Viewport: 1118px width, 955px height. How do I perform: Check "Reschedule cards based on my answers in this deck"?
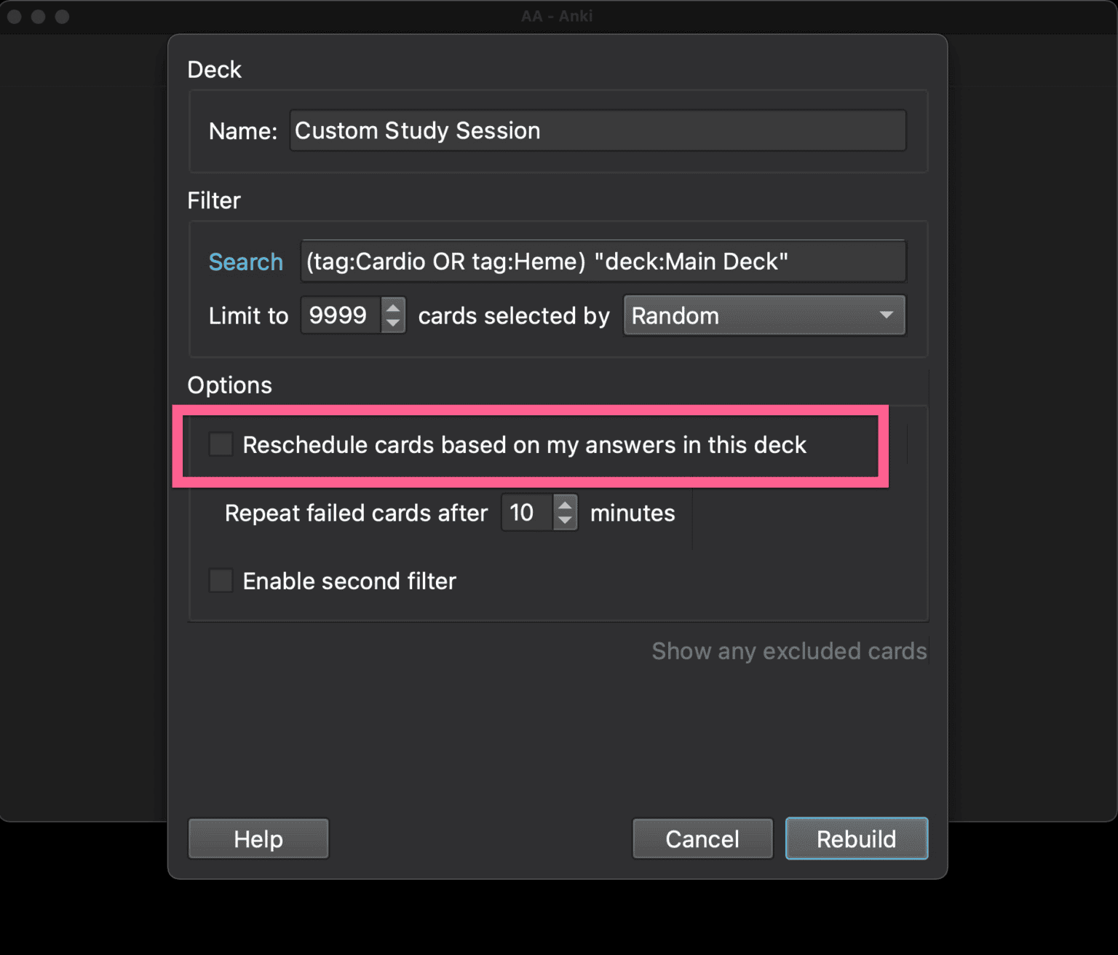221,444
